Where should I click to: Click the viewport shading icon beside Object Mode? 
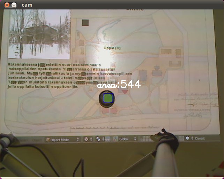point(86,139)
